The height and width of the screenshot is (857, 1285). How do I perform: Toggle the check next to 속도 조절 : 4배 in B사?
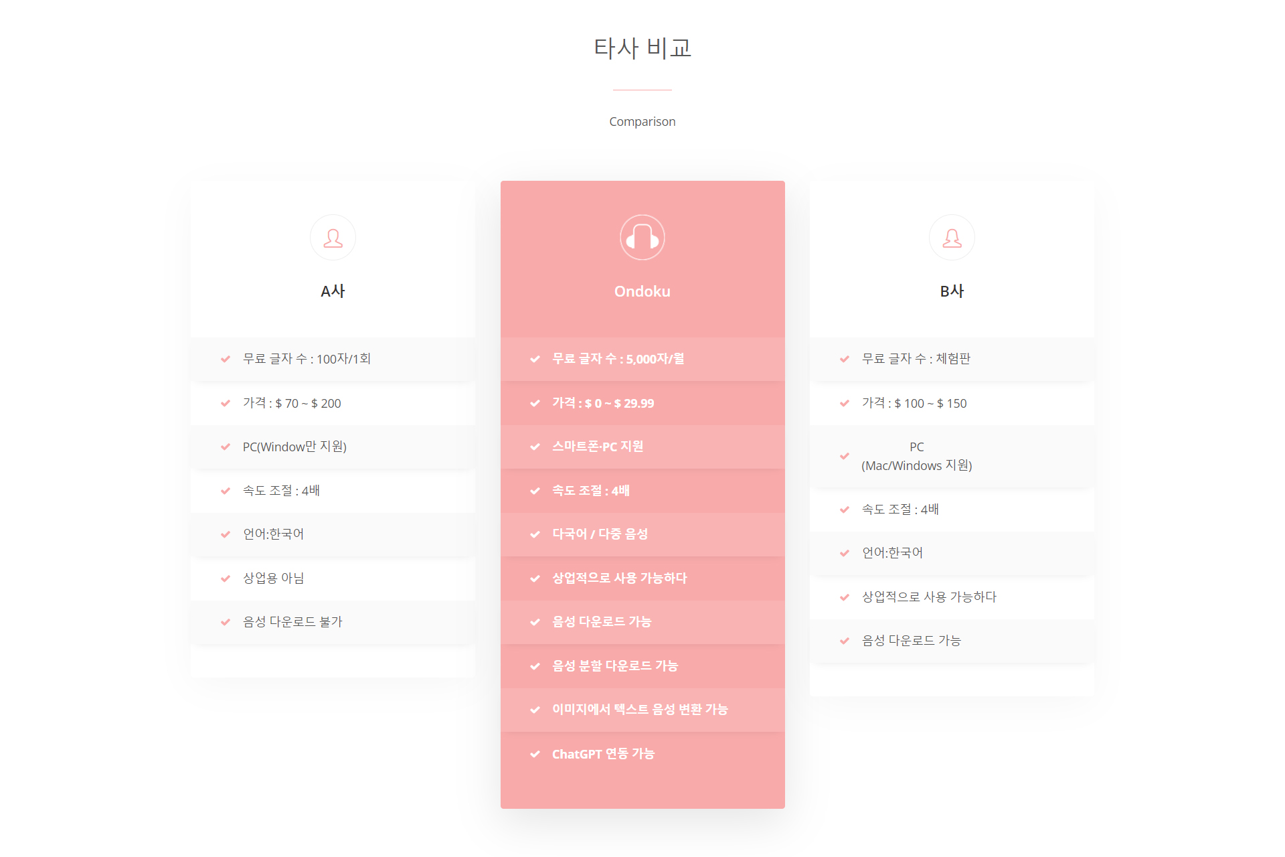(x=843, y=510)
